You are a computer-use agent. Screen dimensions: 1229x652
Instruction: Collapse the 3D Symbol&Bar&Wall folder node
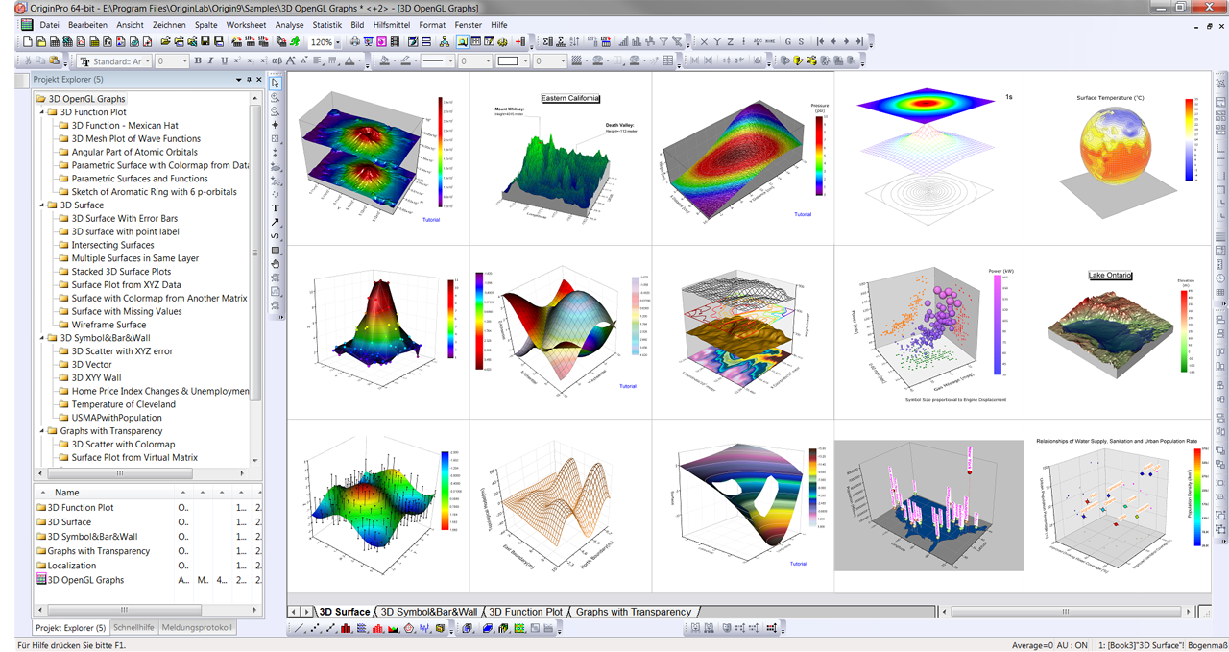[42, 338]
